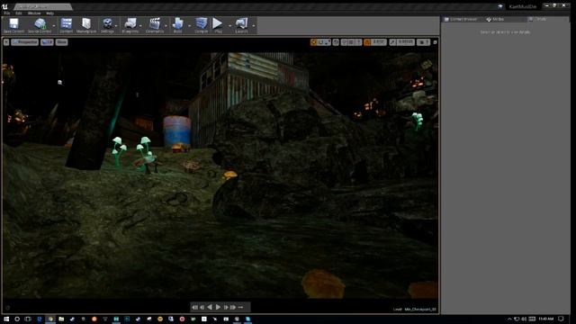Select the orange transform tool in viewport toolbar

click(x=313, y=42)
